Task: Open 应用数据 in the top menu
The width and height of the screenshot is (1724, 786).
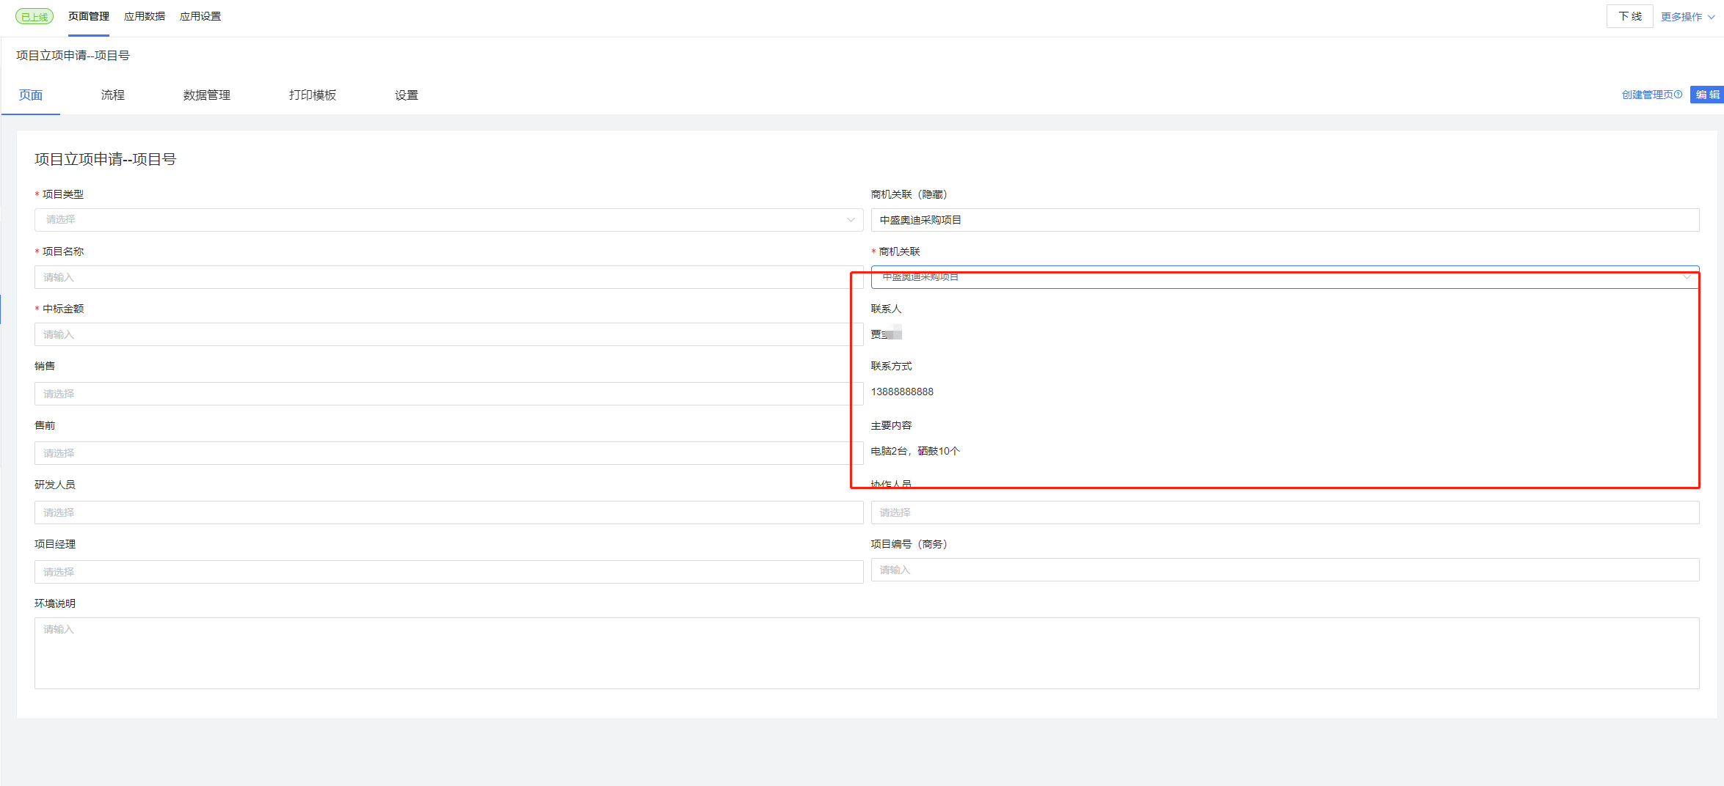Action: [145, 16]
